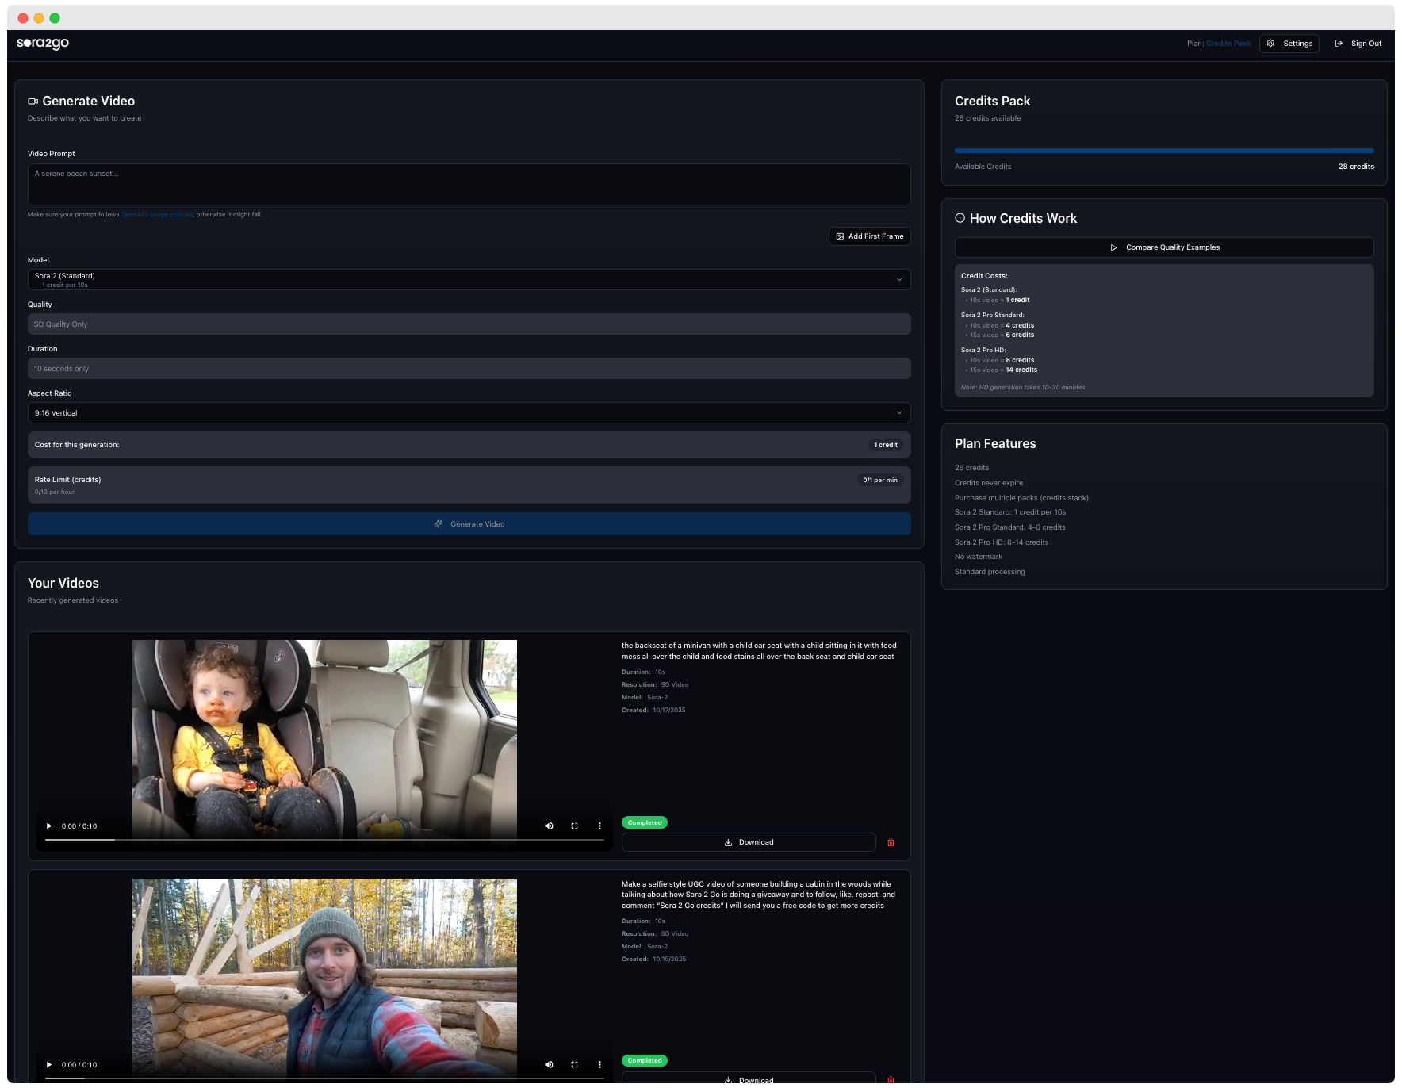Click the Video Prompt text field
This screenshot has width=1402, height=1088.
pos(469,184)
